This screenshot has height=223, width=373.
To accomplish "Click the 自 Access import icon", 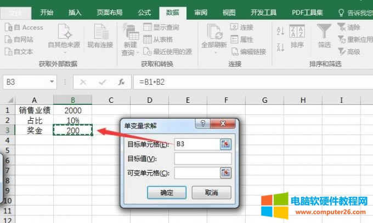I will (x=8, y=27).
